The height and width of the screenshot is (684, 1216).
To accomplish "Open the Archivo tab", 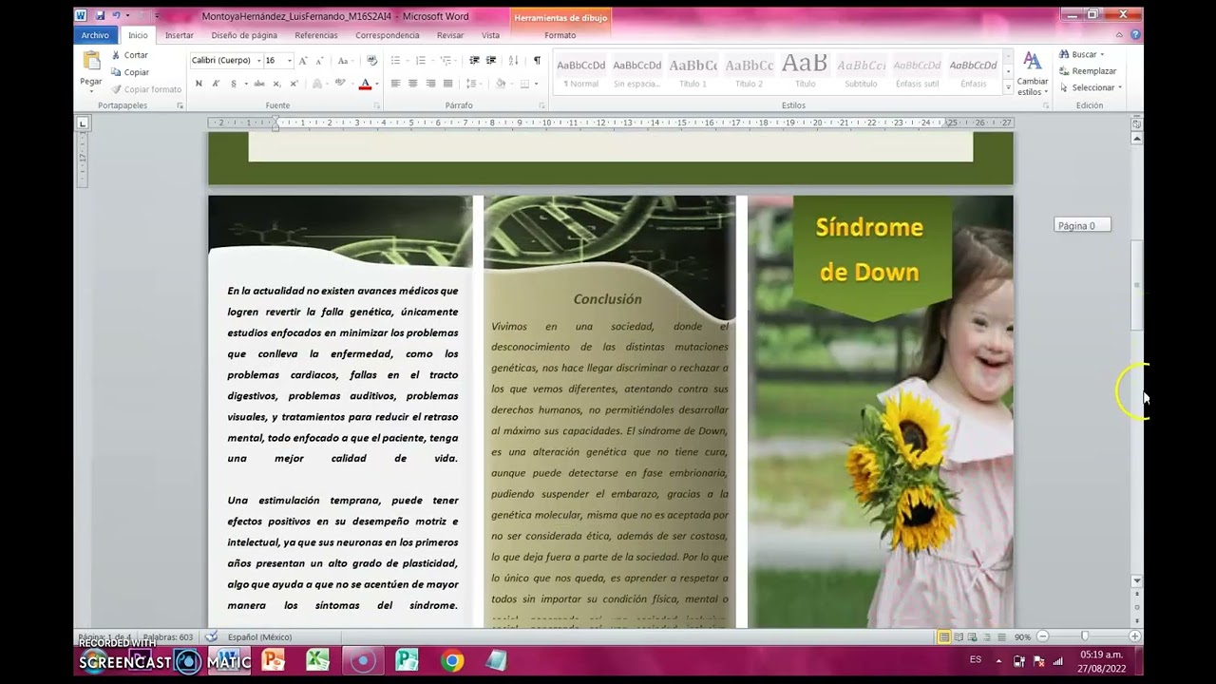I will [x=95, y=35].
